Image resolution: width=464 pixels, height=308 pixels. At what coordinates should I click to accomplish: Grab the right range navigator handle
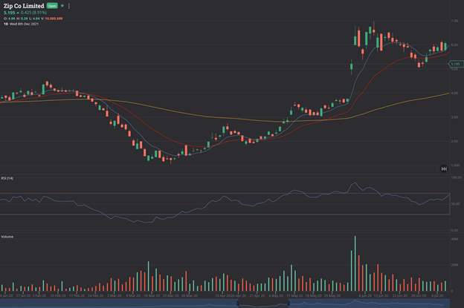pyautogui.click(x=289, y=304)
